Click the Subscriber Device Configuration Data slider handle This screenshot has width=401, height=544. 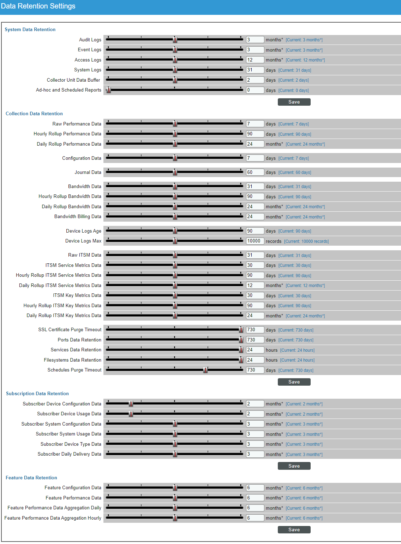click(x=131, y=404)
